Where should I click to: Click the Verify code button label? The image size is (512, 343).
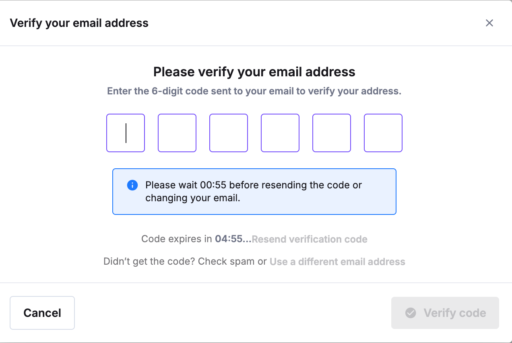pyautogui.click(x=455, y=313)
